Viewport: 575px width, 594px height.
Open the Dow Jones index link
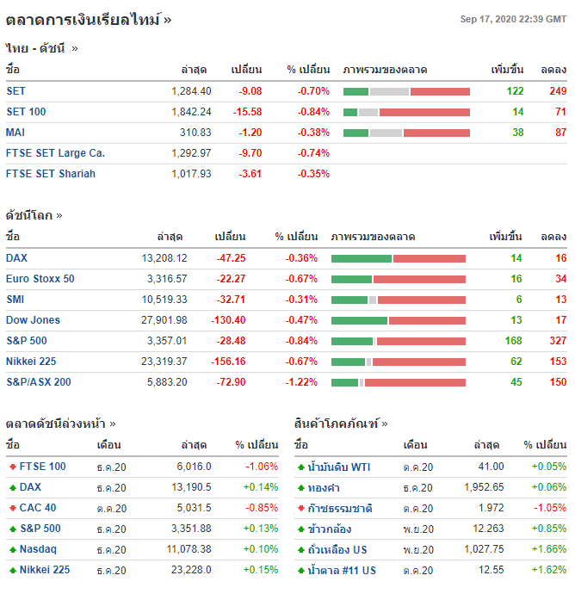[x=33, y=320]
